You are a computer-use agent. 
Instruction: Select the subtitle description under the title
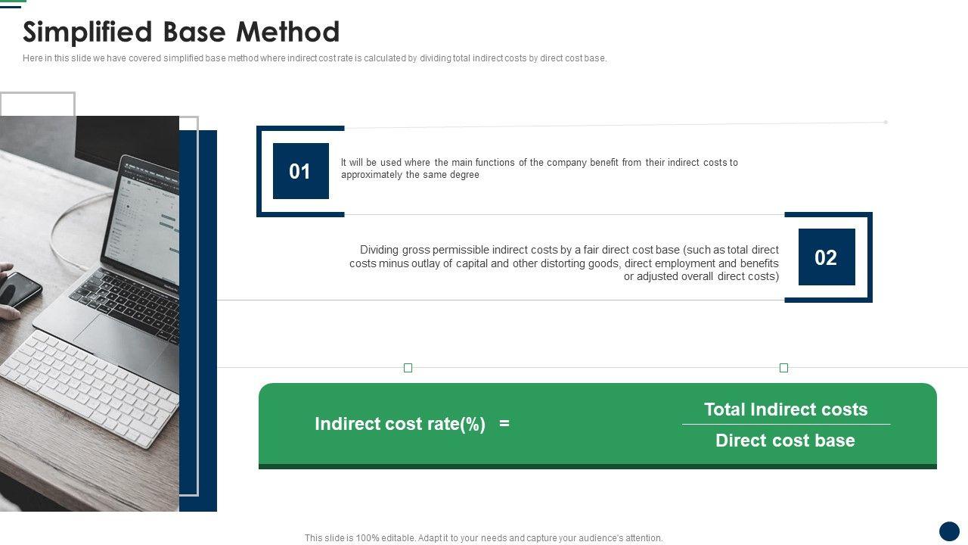[315, 58]
